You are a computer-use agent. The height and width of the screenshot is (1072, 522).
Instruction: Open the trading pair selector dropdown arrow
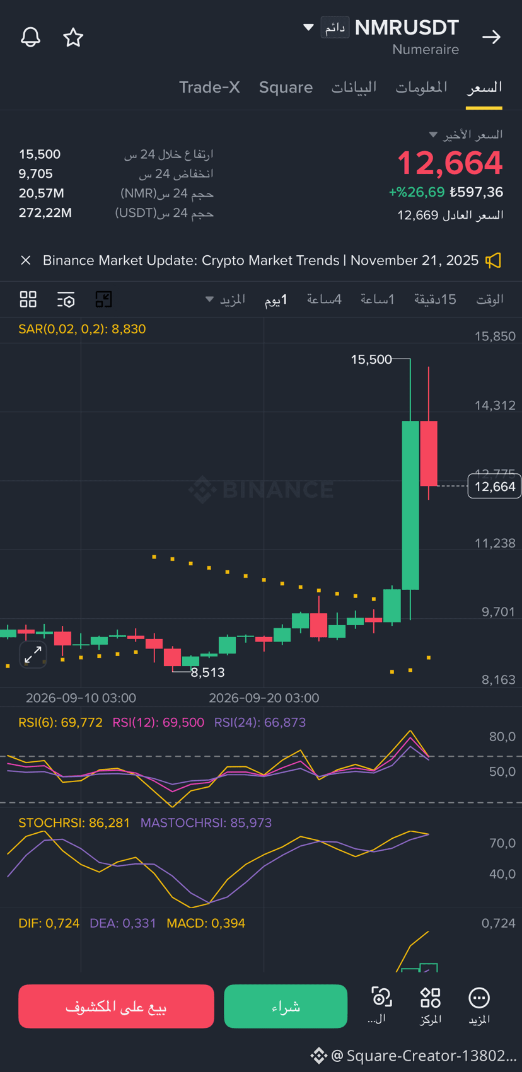tap(308, 27)
